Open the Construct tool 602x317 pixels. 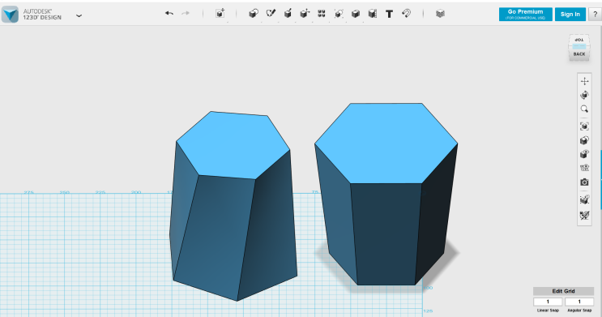click(x=288, y=14)
